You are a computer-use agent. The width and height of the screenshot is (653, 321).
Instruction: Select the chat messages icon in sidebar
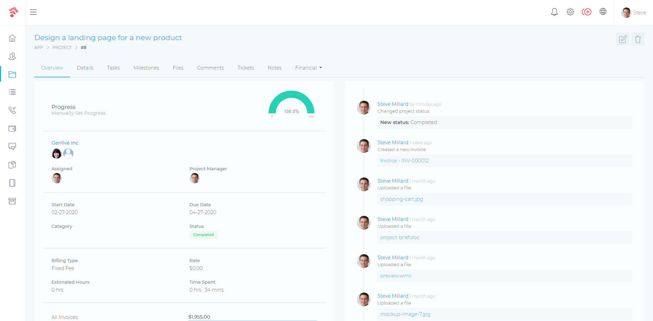point(12,147)
